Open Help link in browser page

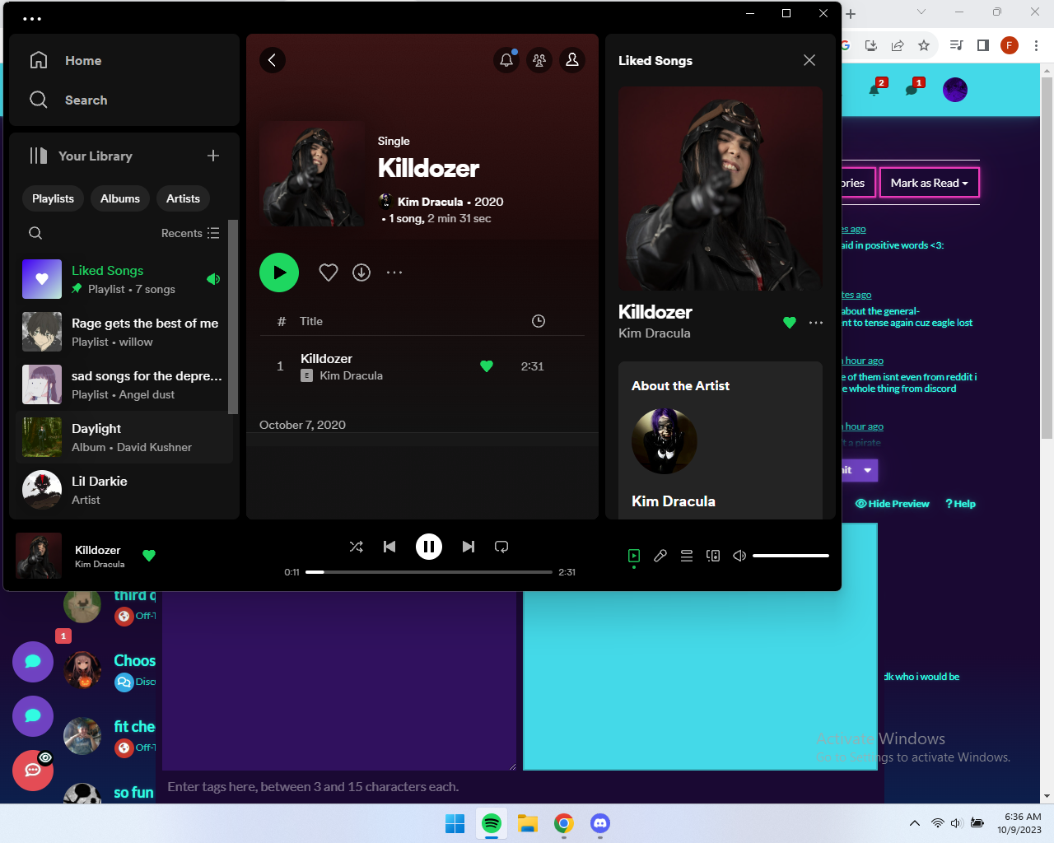[960, 504]
